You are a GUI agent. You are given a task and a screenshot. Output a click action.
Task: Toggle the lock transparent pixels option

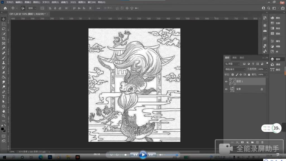pyautogui.click(x=233, y=75)
